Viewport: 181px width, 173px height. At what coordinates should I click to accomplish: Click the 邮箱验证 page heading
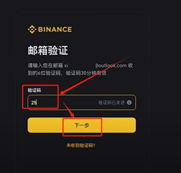pyautogui.click(x=48, y=51)
